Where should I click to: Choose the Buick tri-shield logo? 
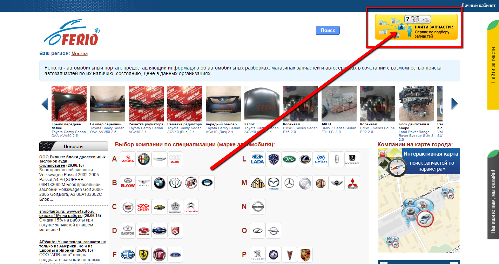[191, 183]
